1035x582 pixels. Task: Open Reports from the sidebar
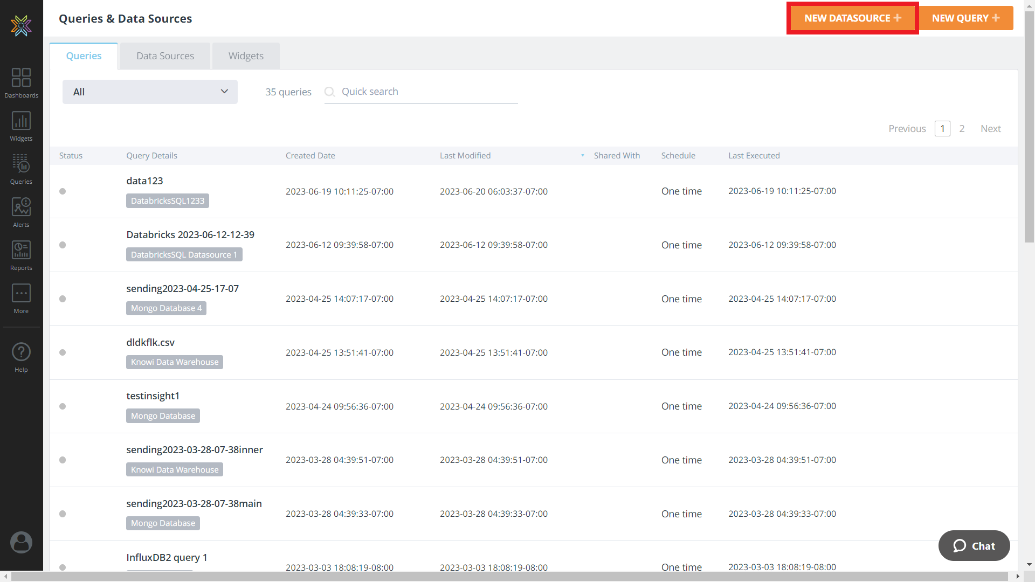point(21,255)
